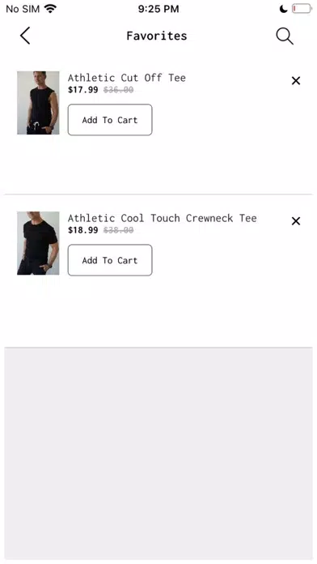Tap the crossed-out $38.00 original price
This screenshot has height=564, width=317.
(119, 230)
